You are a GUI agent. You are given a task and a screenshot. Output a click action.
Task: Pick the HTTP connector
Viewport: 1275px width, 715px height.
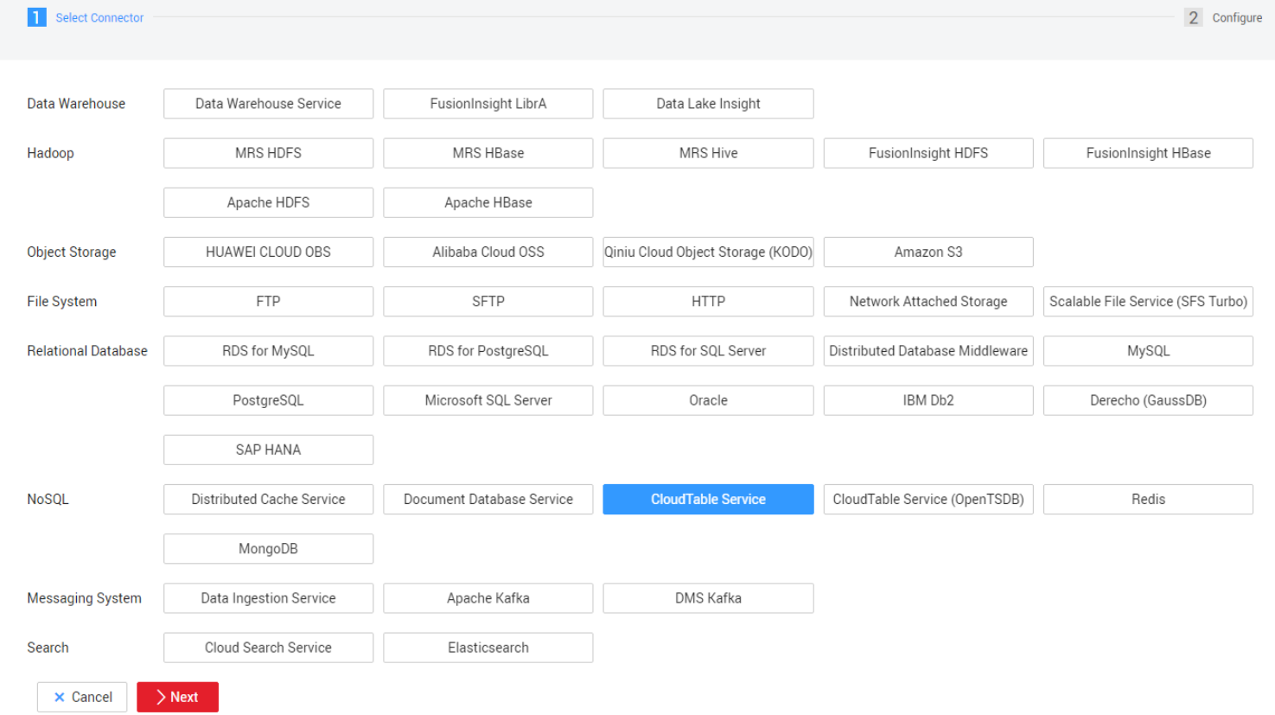(708, 302)
